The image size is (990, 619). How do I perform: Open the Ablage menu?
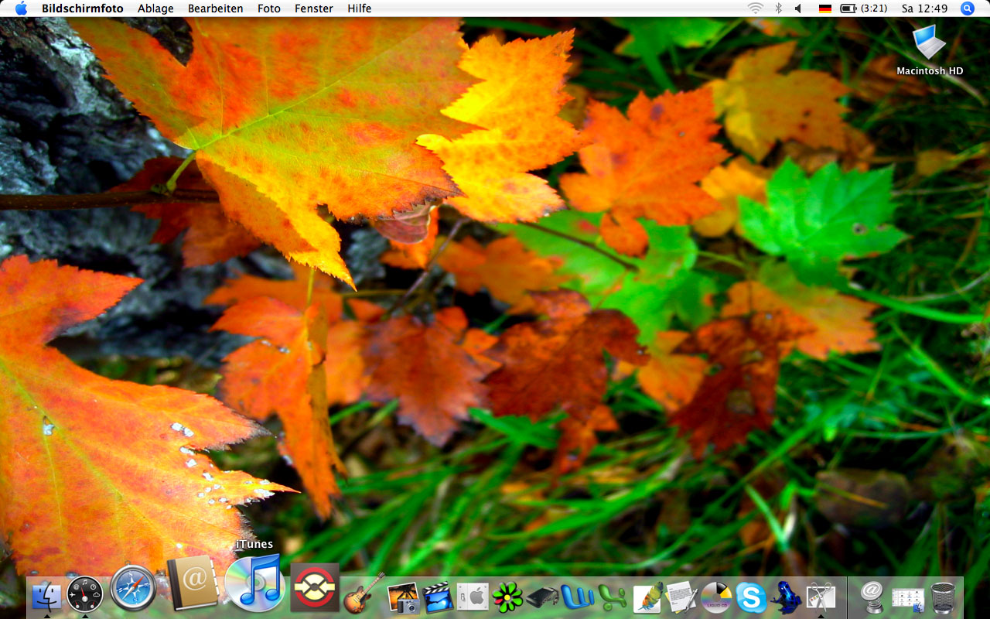tap(155, 9)
